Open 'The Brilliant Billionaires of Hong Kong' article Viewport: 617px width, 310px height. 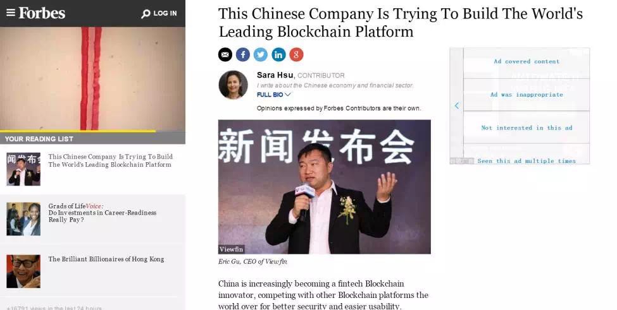tap(106, 259)
